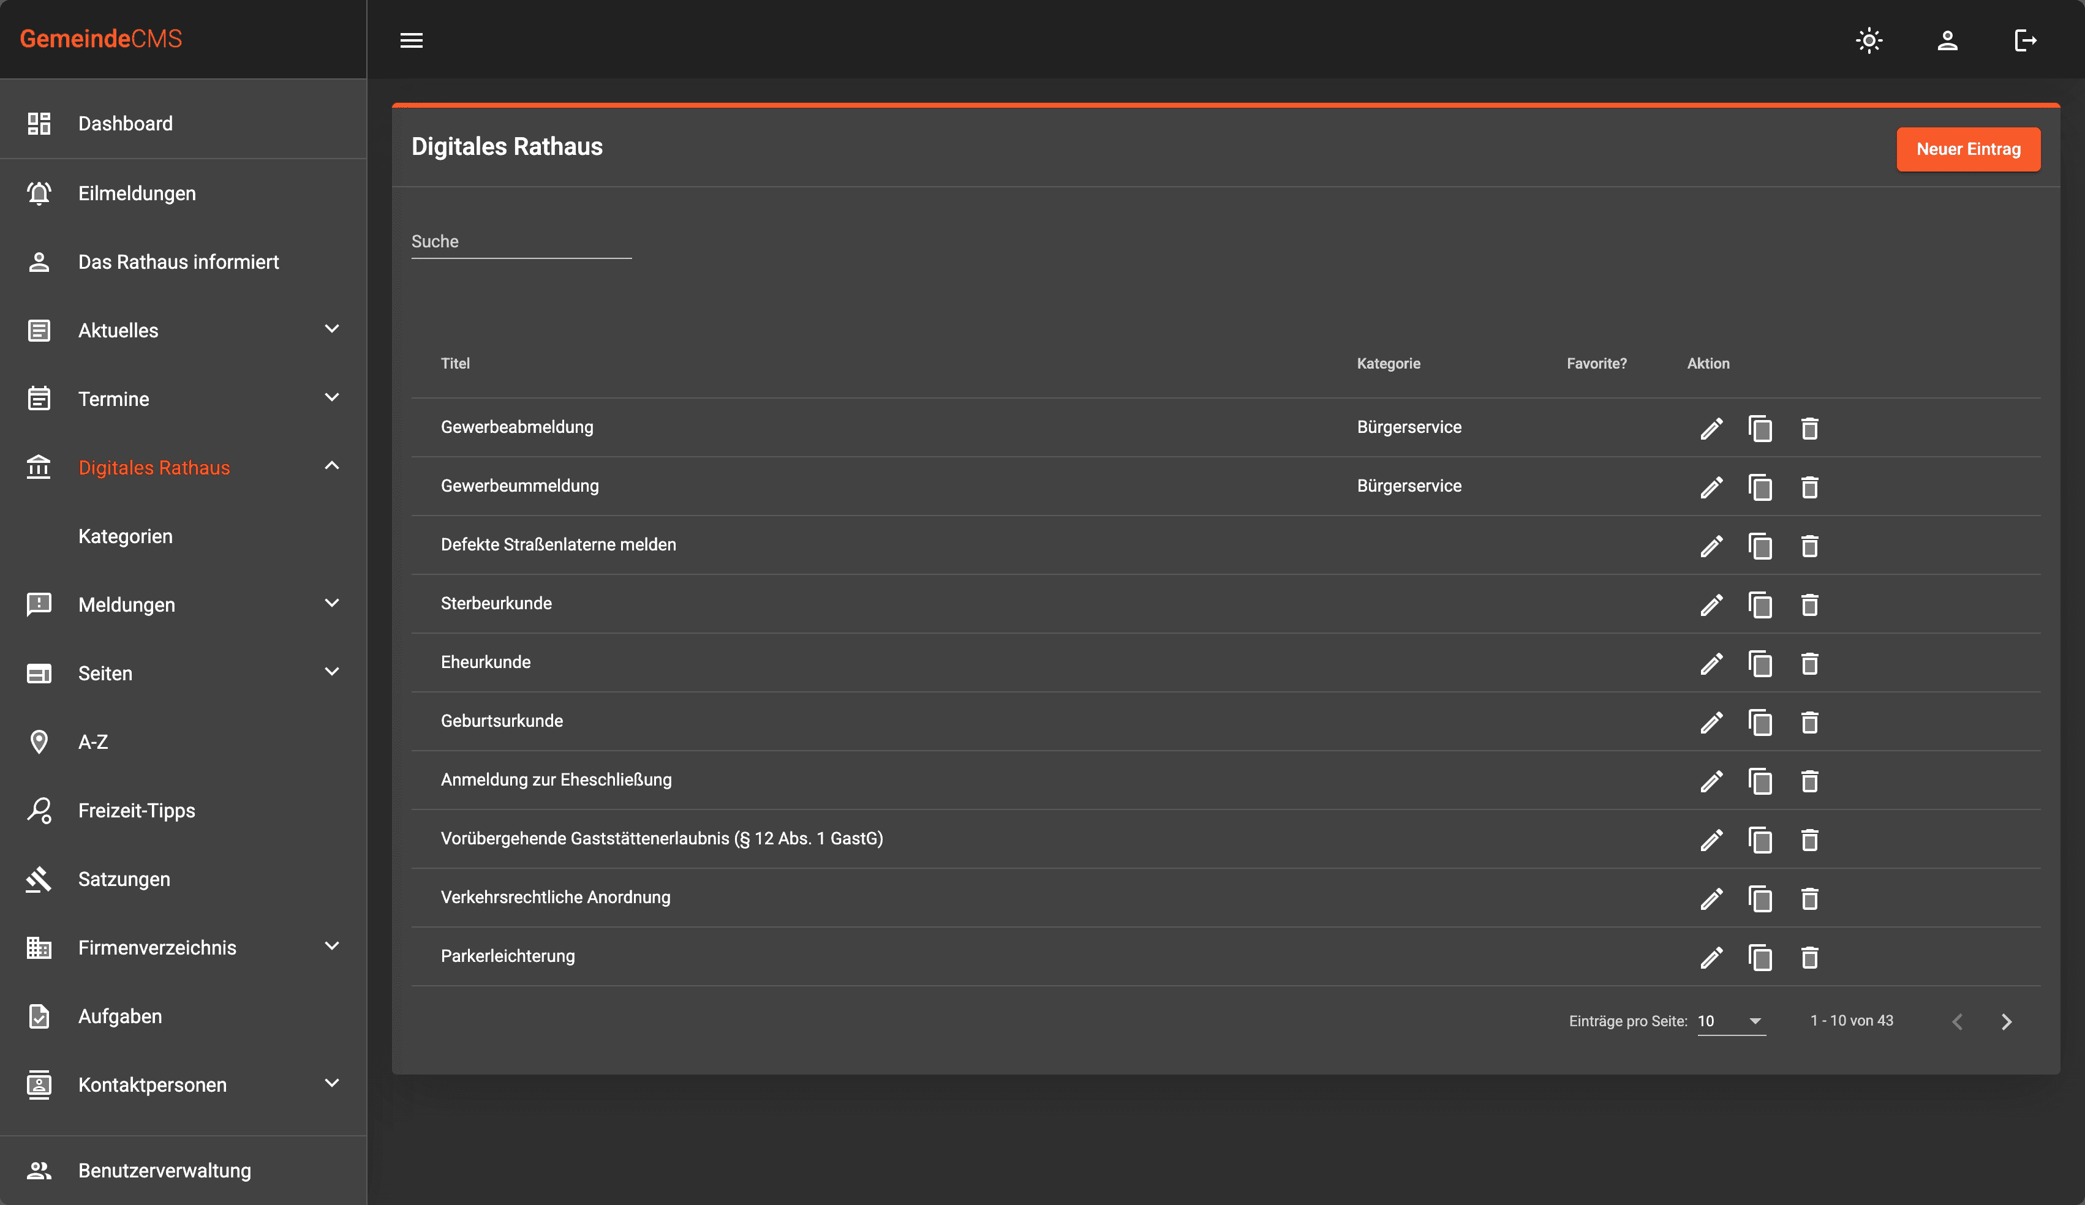2085x1205 pixels.
Task: Toggle the A-Z location pin entry
Action: (39, 741)
